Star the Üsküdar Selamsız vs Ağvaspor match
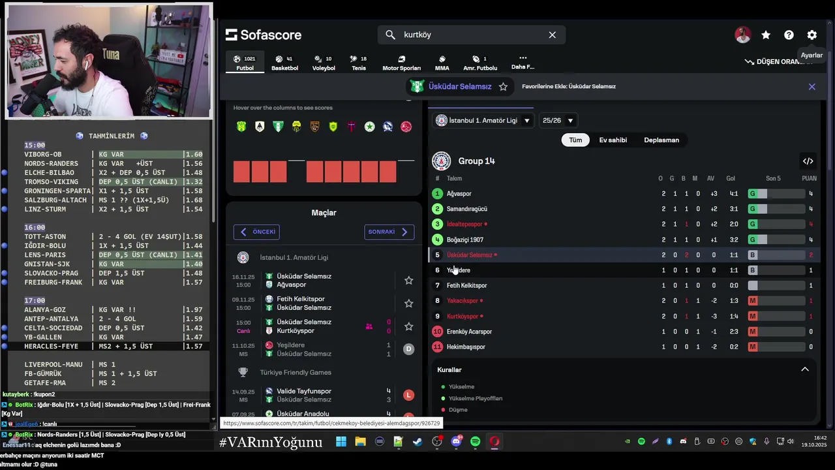 (x=408, y=280)
